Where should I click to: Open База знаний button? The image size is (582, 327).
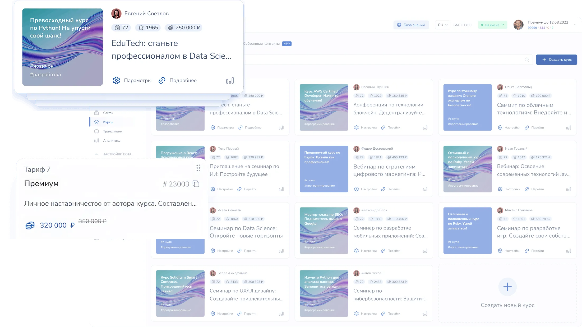(411, 25)
